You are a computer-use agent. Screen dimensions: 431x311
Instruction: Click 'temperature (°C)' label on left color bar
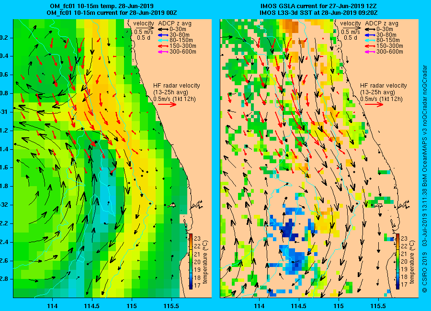[x=205, y=262]
